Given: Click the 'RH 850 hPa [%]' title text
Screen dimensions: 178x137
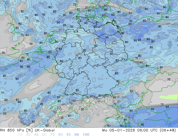Looking at the screenshot, I should click(x=16, y=130).
